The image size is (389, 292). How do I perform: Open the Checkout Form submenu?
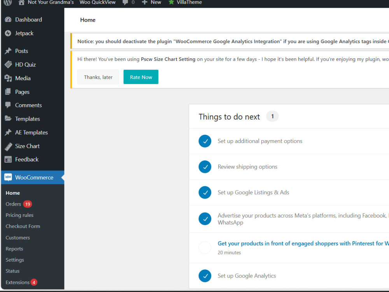click(x=23, y=226)
